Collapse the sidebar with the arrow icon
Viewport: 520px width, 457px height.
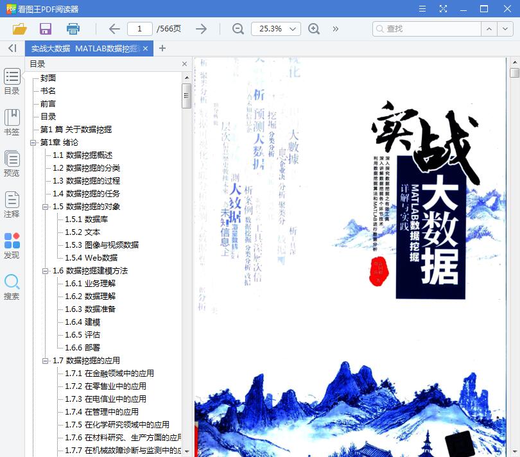[12, 48]
